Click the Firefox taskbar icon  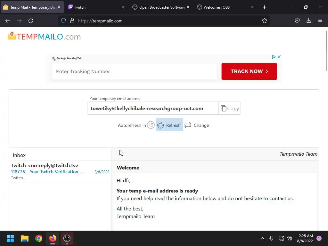tap(53, 238)
